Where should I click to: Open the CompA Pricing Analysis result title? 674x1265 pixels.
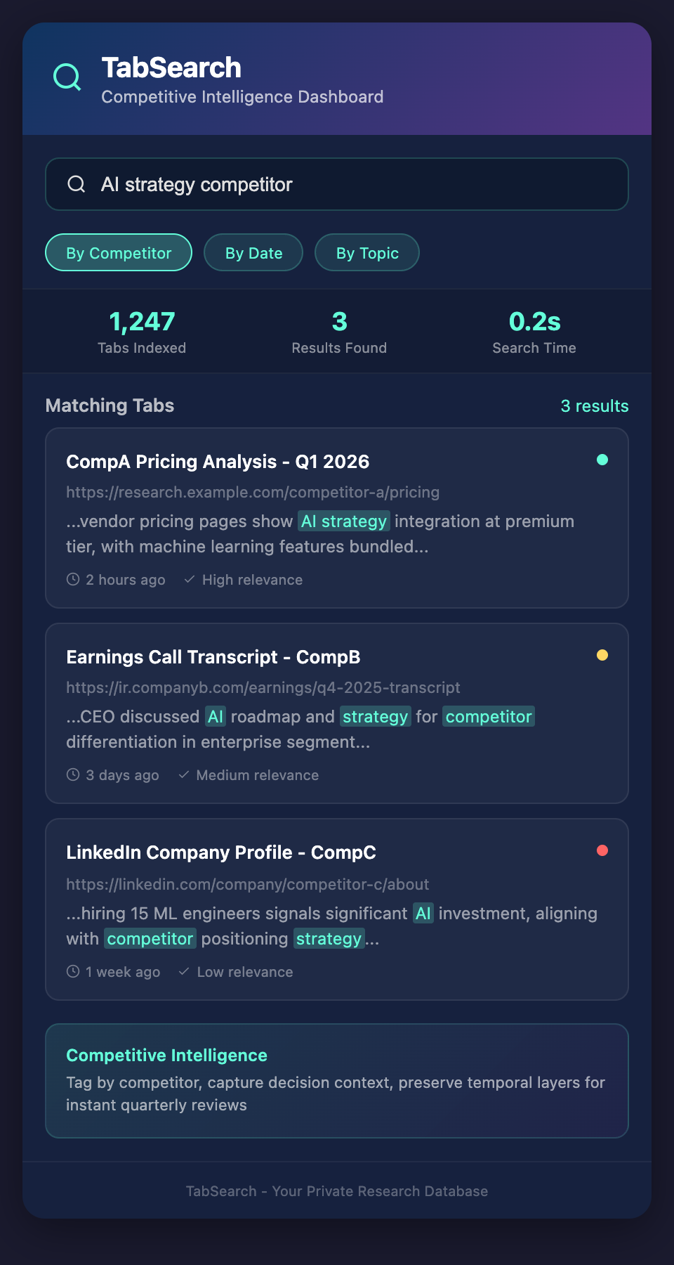[218, 462]
